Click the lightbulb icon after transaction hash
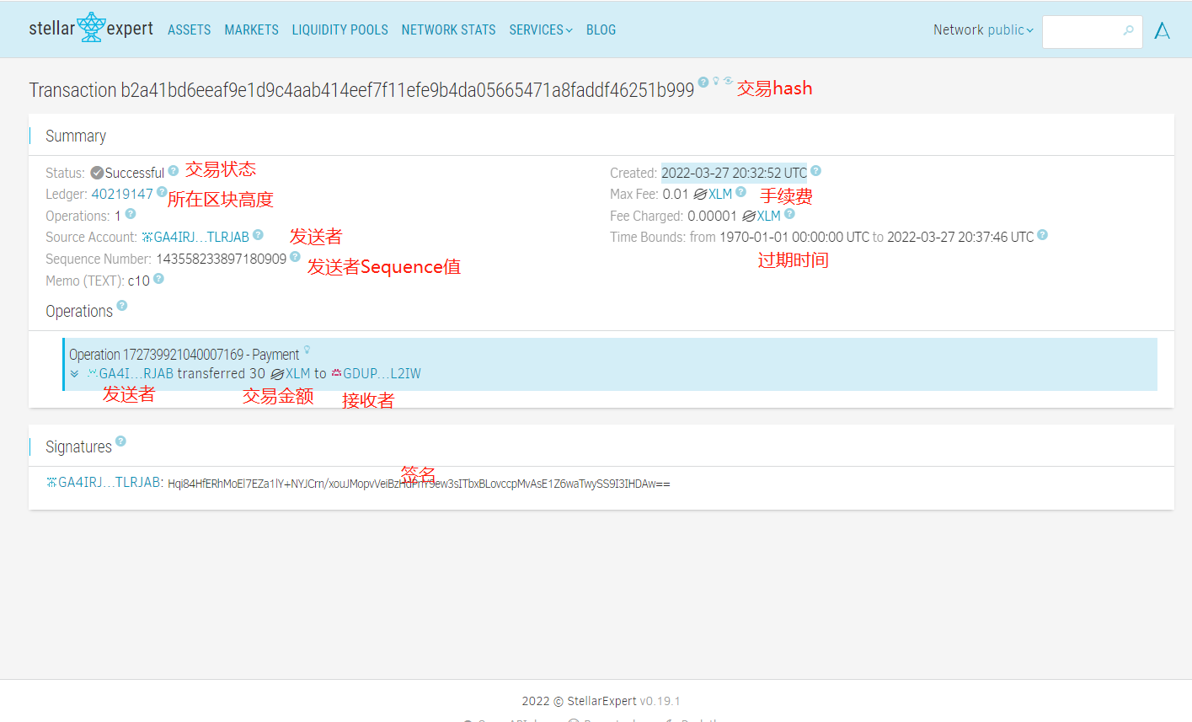1192x722 pixels. coord(716,81)
